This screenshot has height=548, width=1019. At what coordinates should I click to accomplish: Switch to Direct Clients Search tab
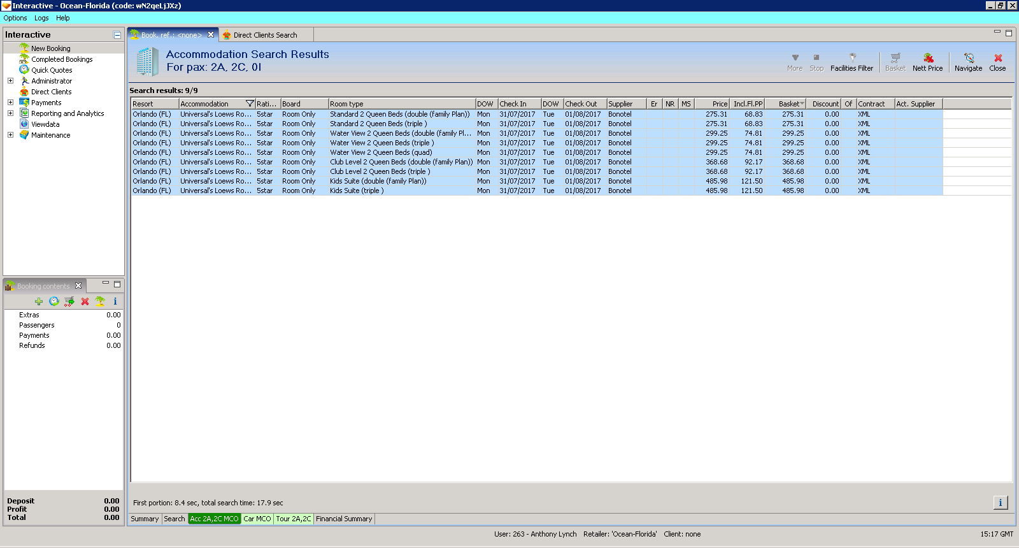[x=265, y=35]
